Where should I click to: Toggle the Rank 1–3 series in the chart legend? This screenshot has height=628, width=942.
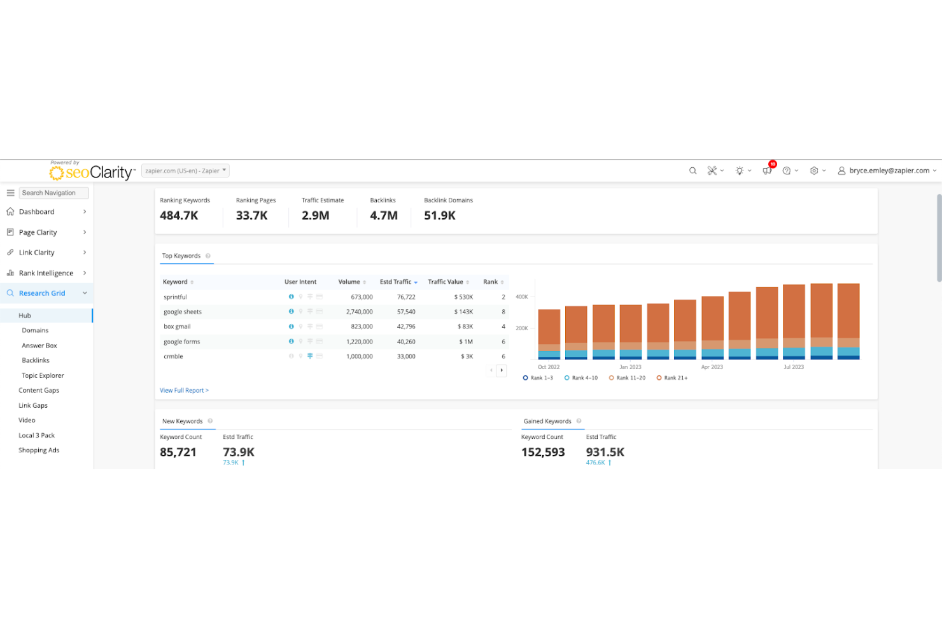point(538,377)
